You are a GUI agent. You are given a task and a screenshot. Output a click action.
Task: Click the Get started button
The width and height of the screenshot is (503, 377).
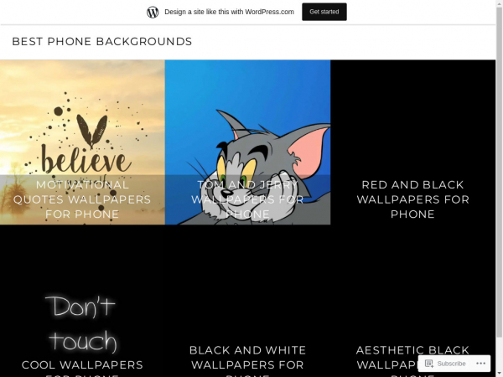[324, 12]
